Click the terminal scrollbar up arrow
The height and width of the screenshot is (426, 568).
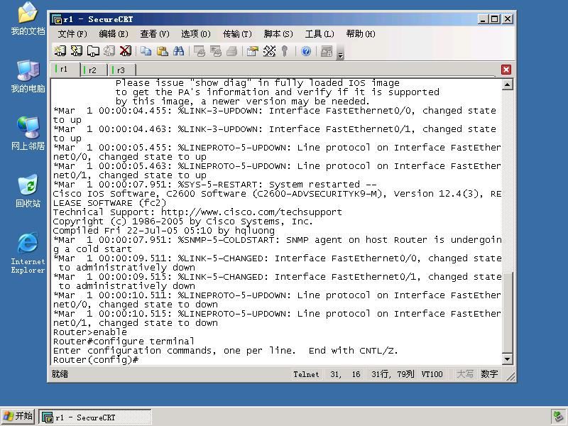tap(508, 84)
